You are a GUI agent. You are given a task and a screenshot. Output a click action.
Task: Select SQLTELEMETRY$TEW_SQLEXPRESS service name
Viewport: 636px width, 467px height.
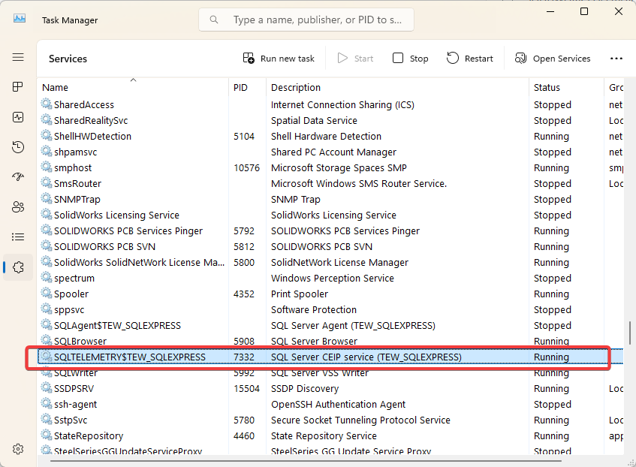pos(130,357)
